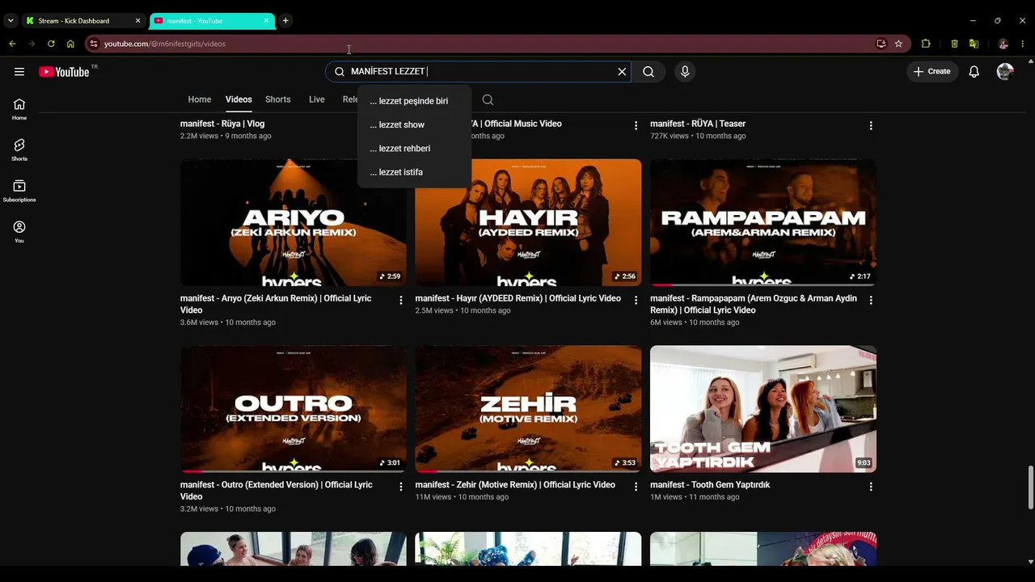
Task: Switch to the channel Shorts tab
Action: coord(278,99)
